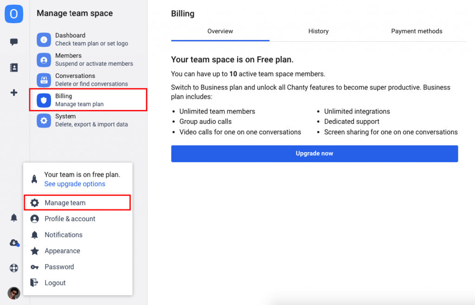
Task: Click the plus icon to start new conversation
Action: point(13,92)
